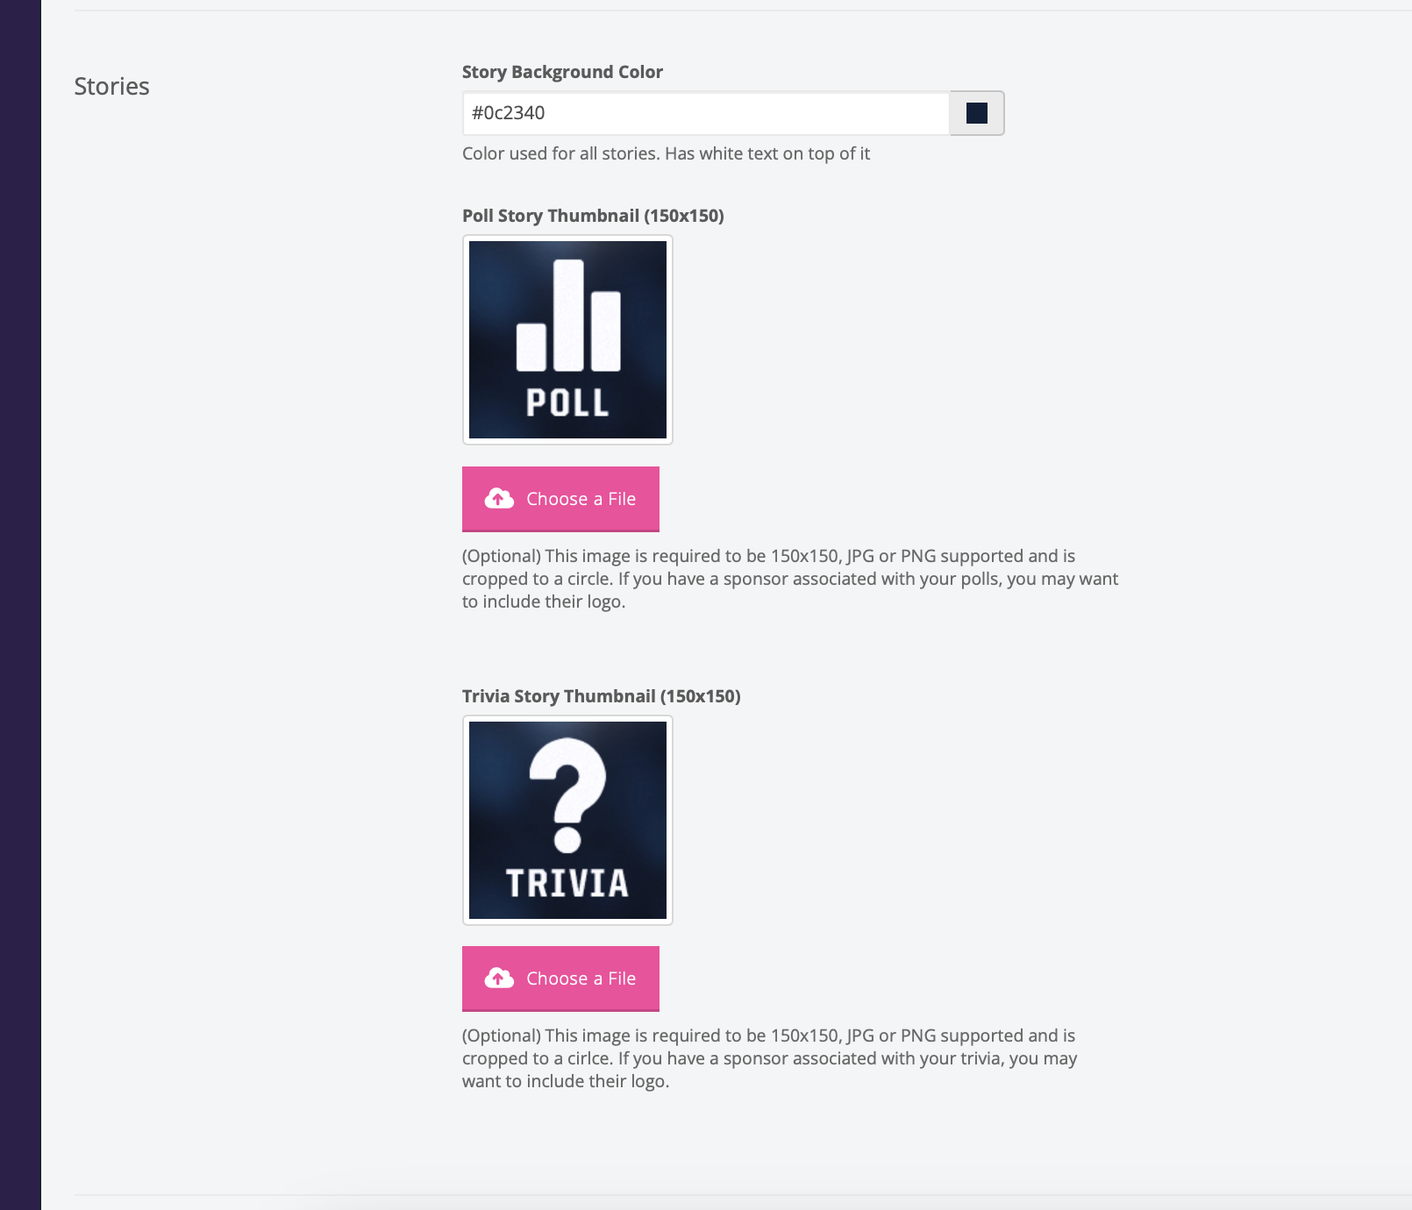Click cloud upload icon in Poll file button

point(499,499)
